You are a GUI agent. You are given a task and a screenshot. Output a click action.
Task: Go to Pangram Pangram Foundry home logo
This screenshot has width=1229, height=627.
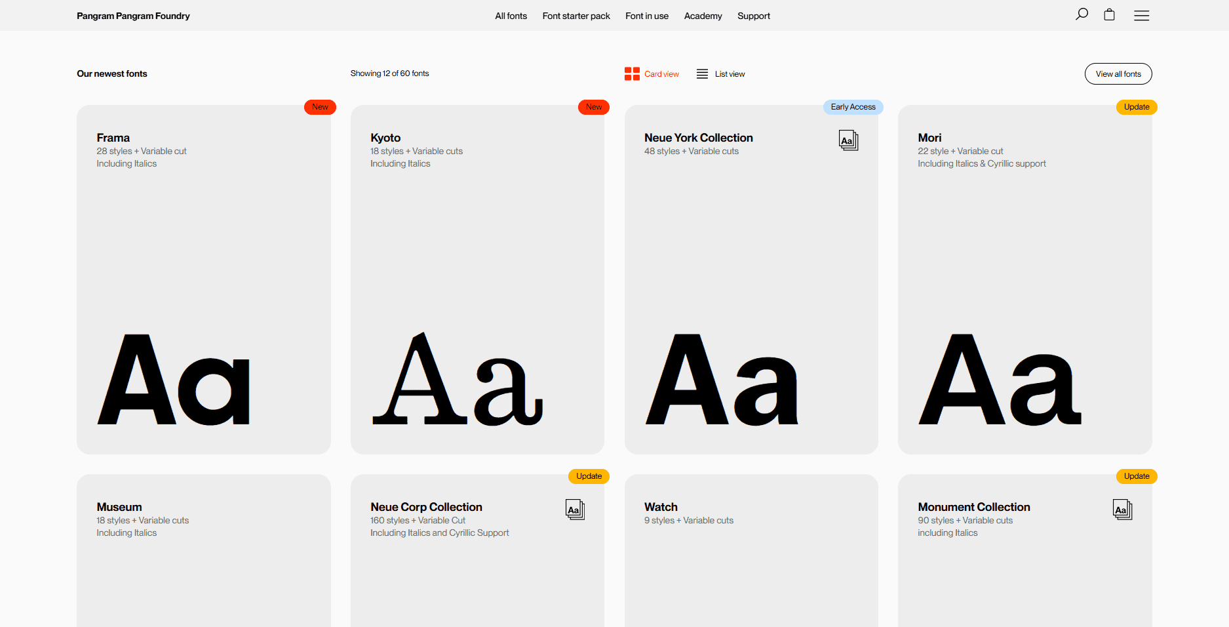click(133, 16)
